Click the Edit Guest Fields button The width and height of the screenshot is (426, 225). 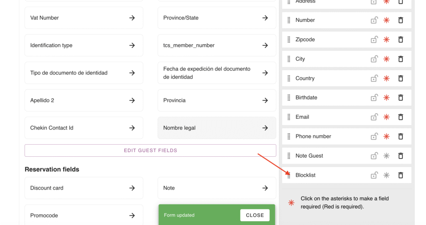coord(150,150)
